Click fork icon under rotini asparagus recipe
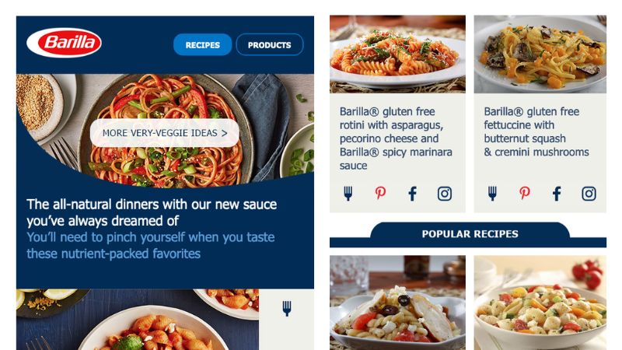Image resolution: width=622 pixels, height=350 pixels. (x=348, y=194)
